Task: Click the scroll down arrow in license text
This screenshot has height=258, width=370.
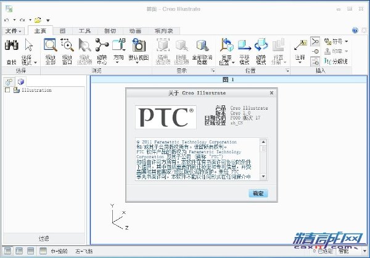Action: (263, 177)
